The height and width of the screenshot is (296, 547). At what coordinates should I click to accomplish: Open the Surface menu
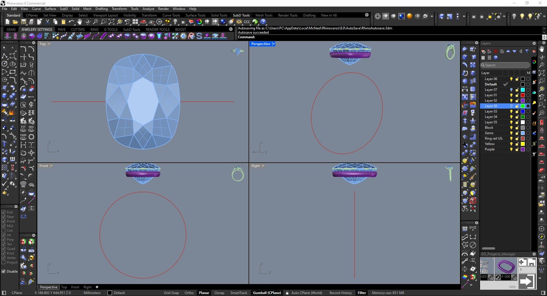(50, 9)
